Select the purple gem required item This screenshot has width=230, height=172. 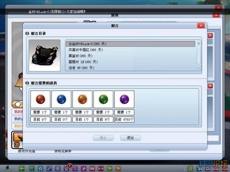click(124, 99)
